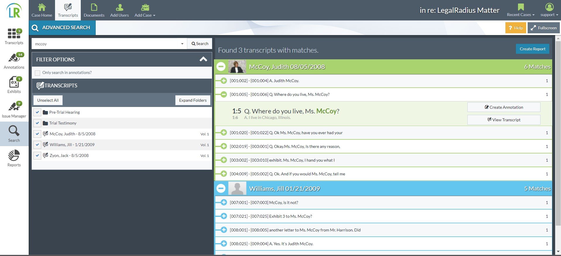Uncheck the Zyon, Jack transcript checkbox
The height and width of the screenshot is (256, 561).
(37, 155)
